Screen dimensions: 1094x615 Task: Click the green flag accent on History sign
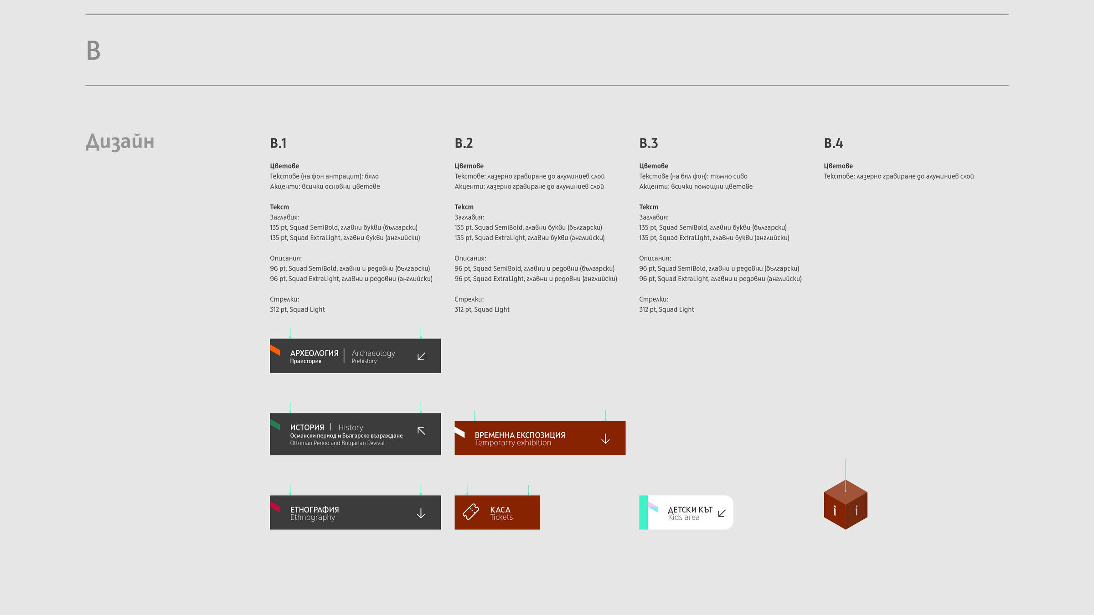click(x=275, y=425)
